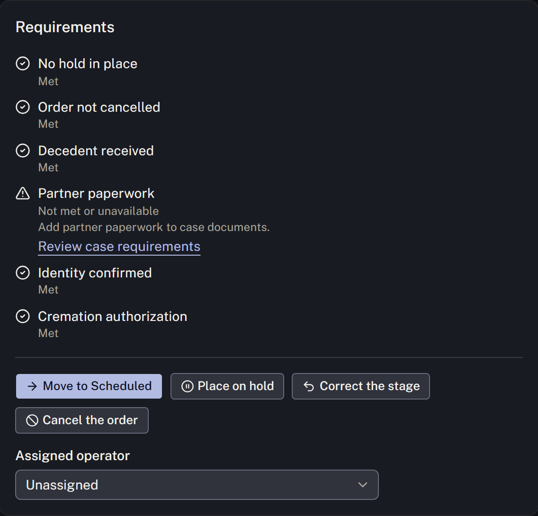
Task: Click the 'Assigned operator' label
Action: pyautogui.click(x=73, y=456)
